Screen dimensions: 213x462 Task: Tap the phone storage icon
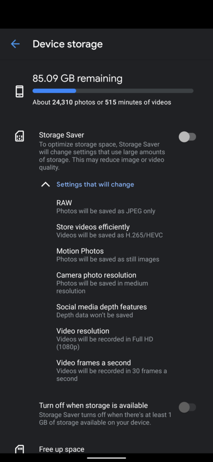pyautogui.click(x=19, y=91)
